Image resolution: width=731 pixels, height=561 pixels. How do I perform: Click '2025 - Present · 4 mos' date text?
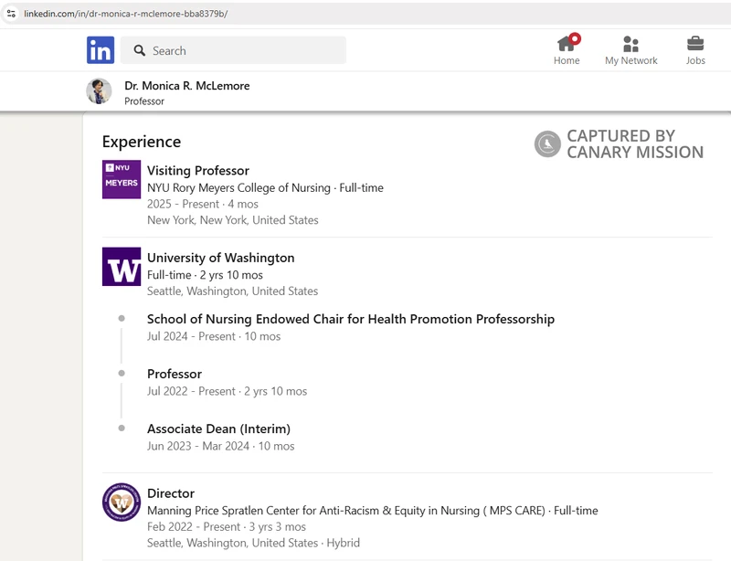tap(202, 205)
